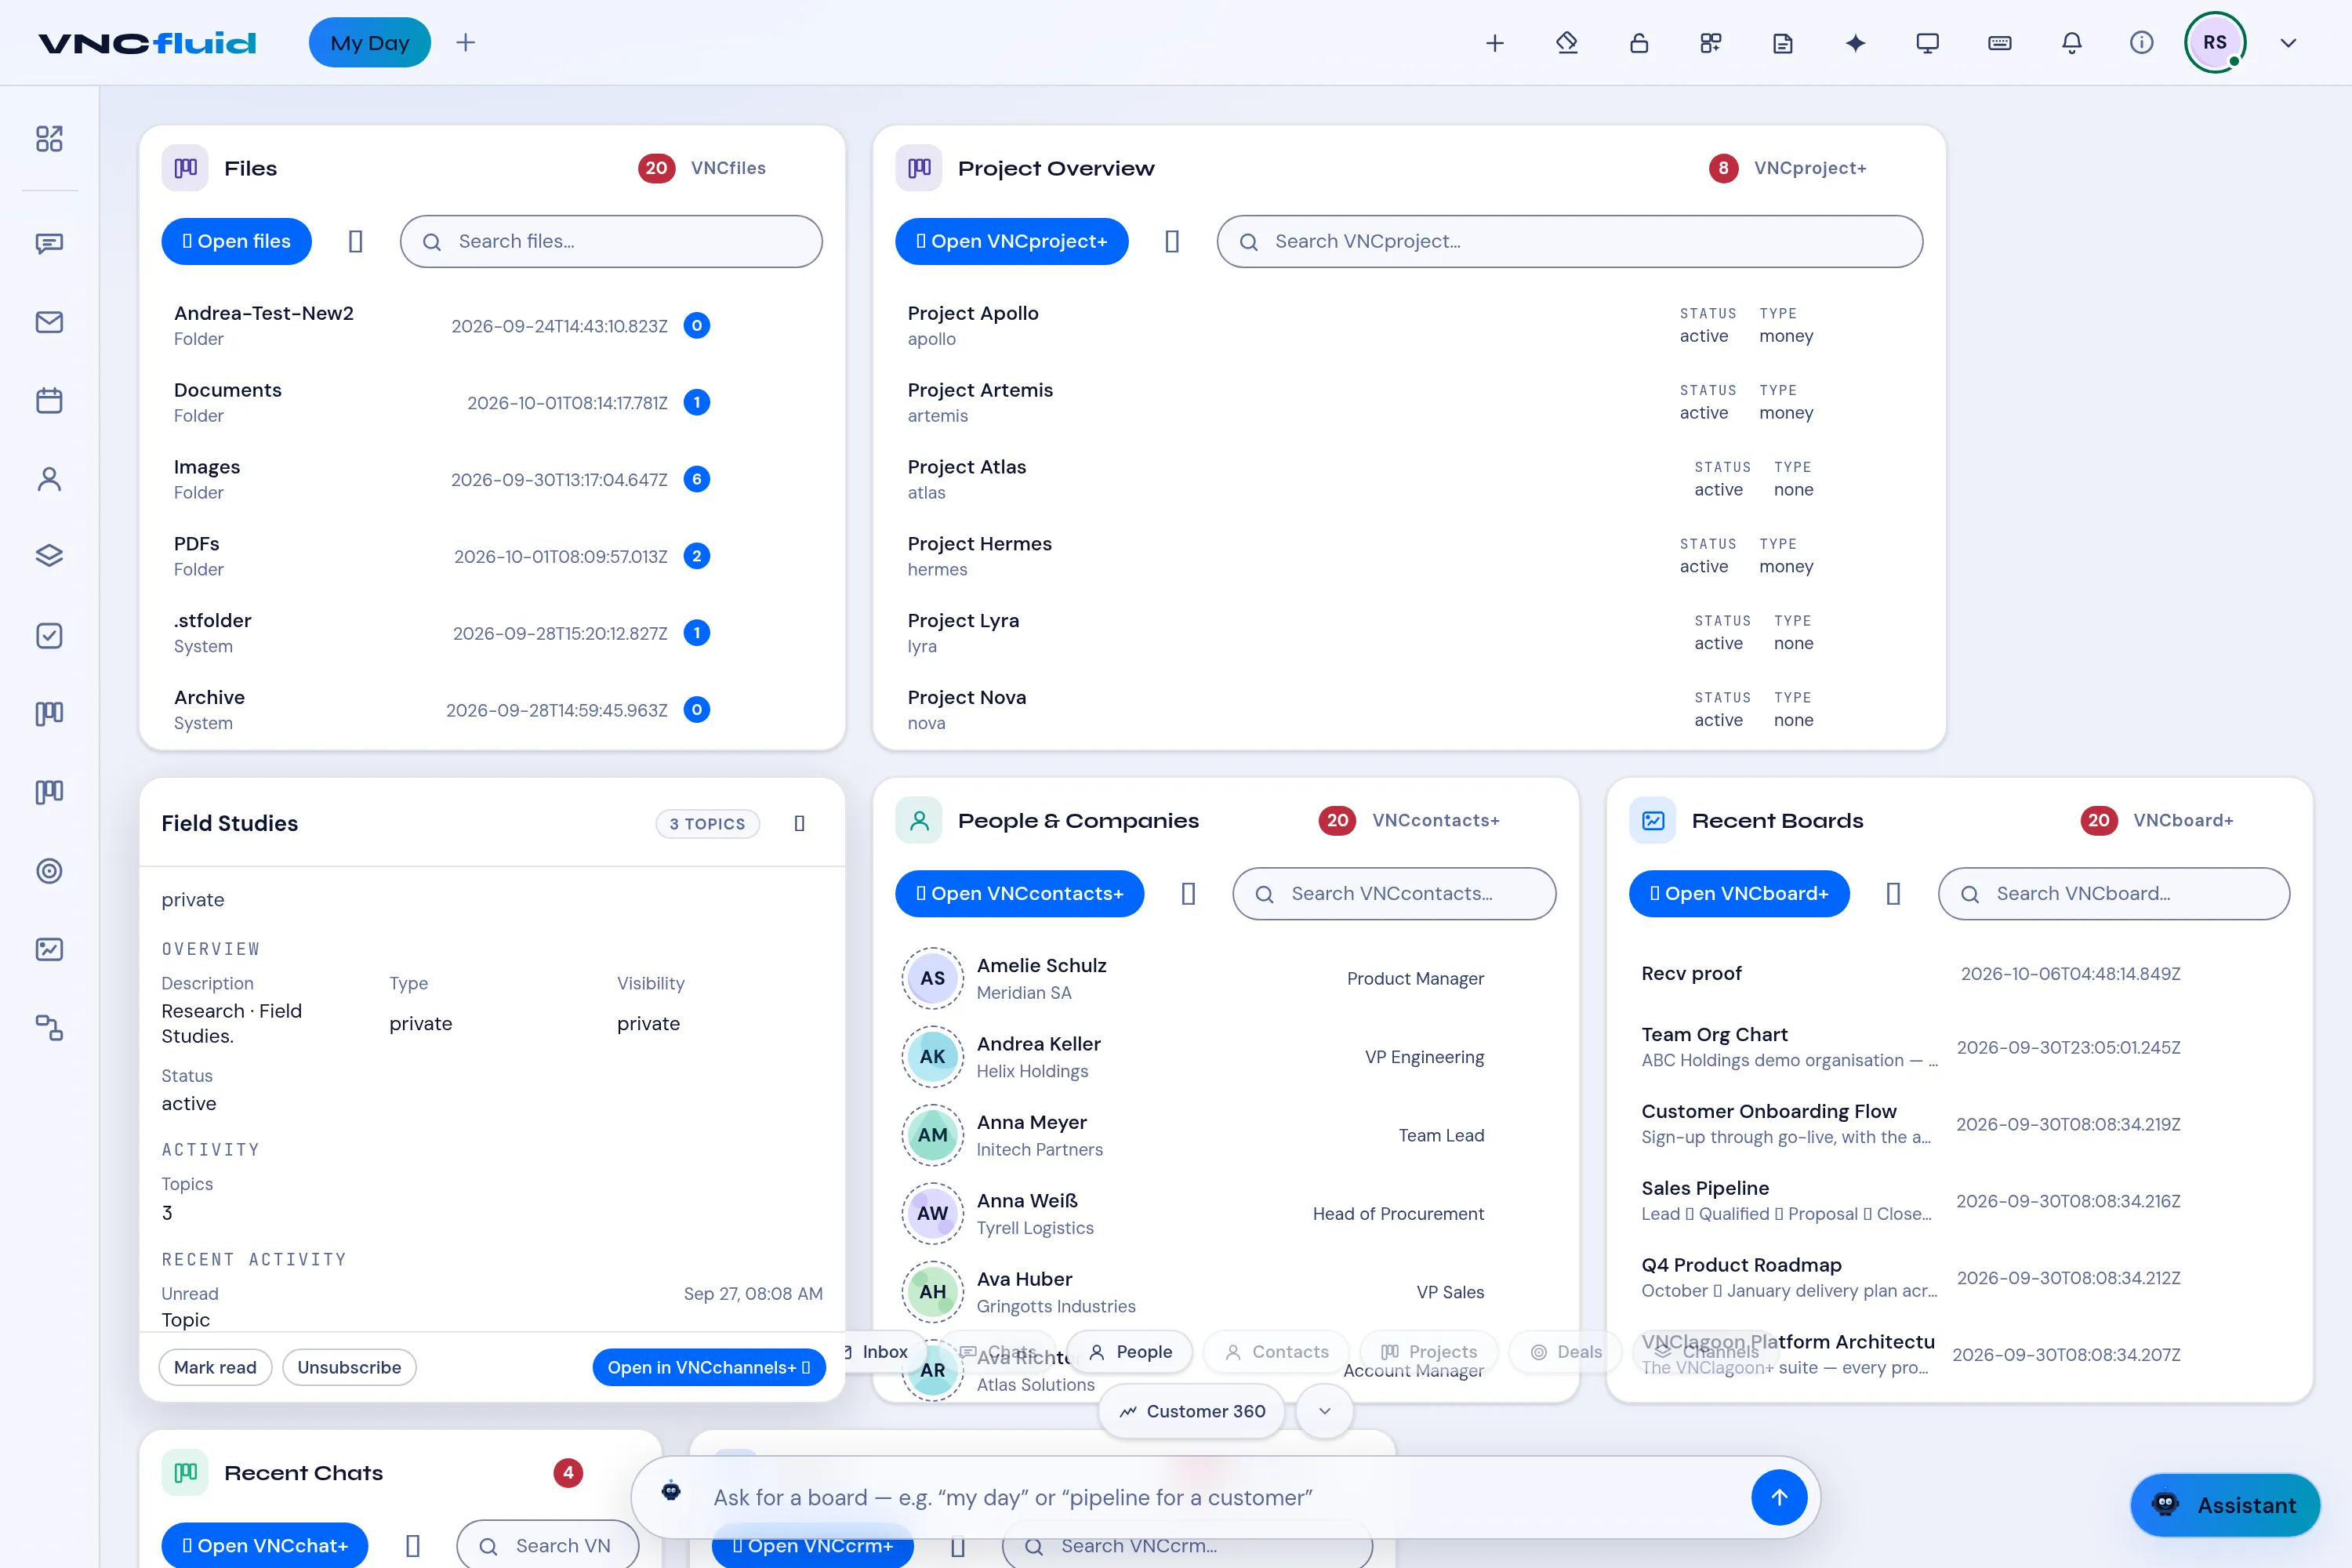Click Open in VNCchannels+ button
The image size is (2352, 1568).
click(709, 1367)
